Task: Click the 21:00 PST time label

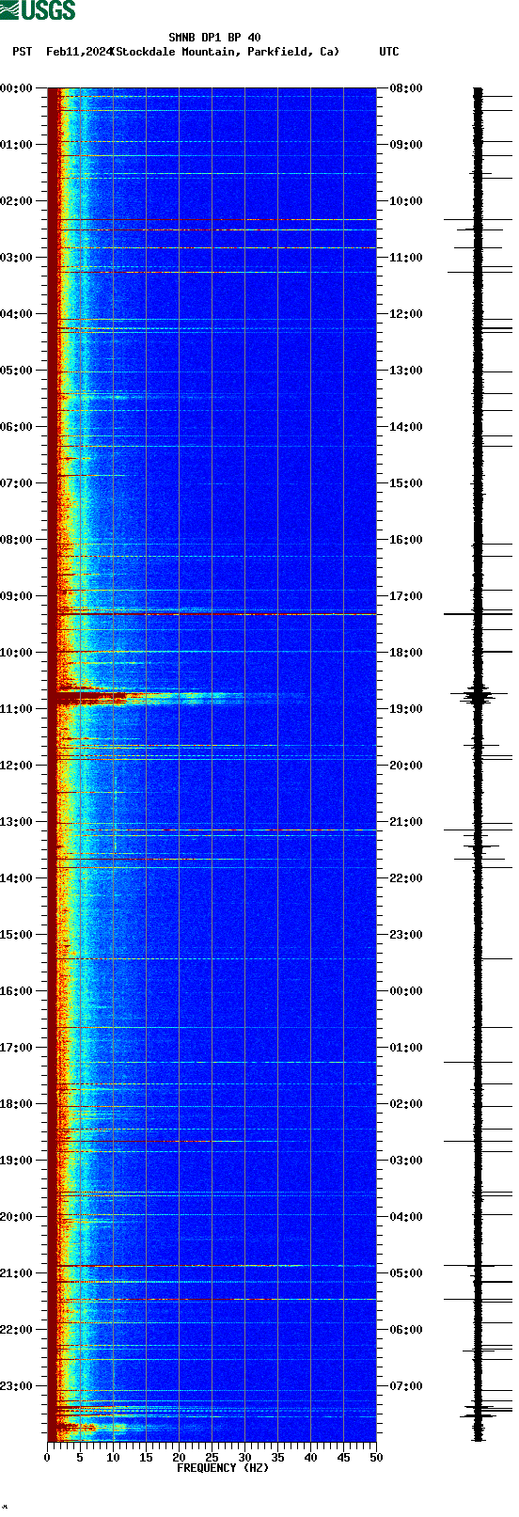Action: click(x=17, y=1273)
